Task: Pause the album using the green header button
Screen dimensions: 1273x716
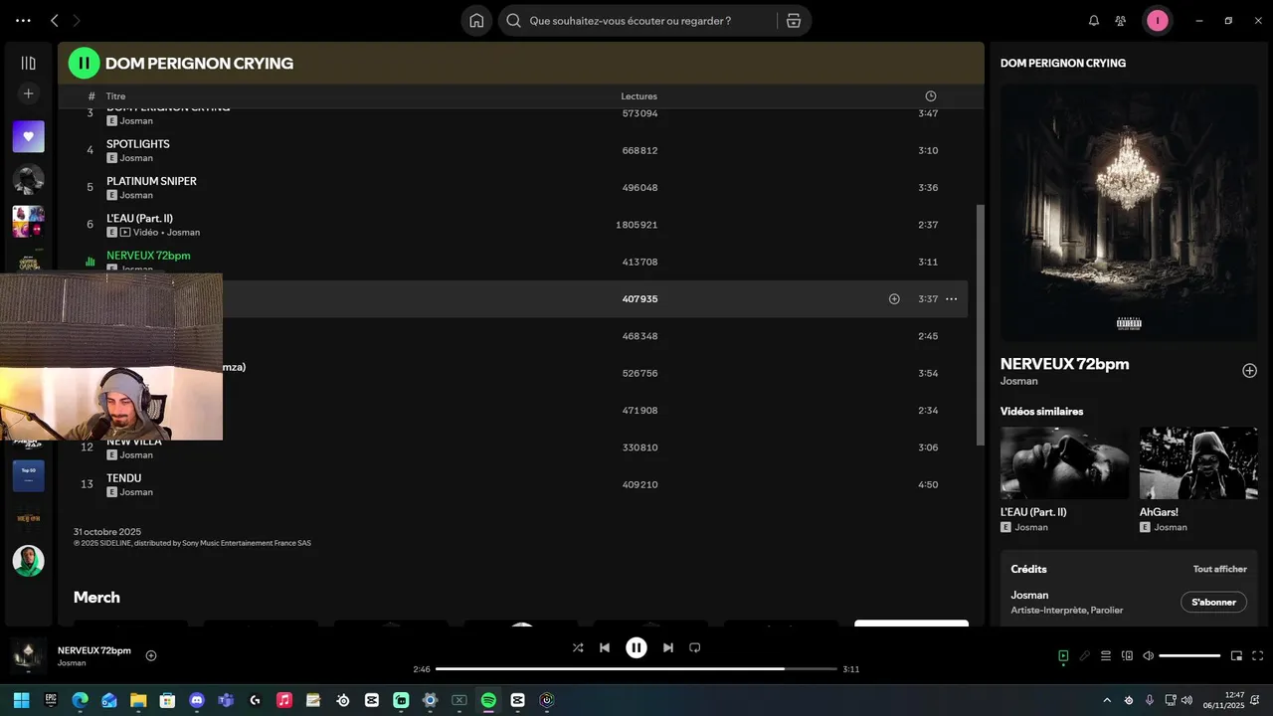Action: tap(84, 63)
